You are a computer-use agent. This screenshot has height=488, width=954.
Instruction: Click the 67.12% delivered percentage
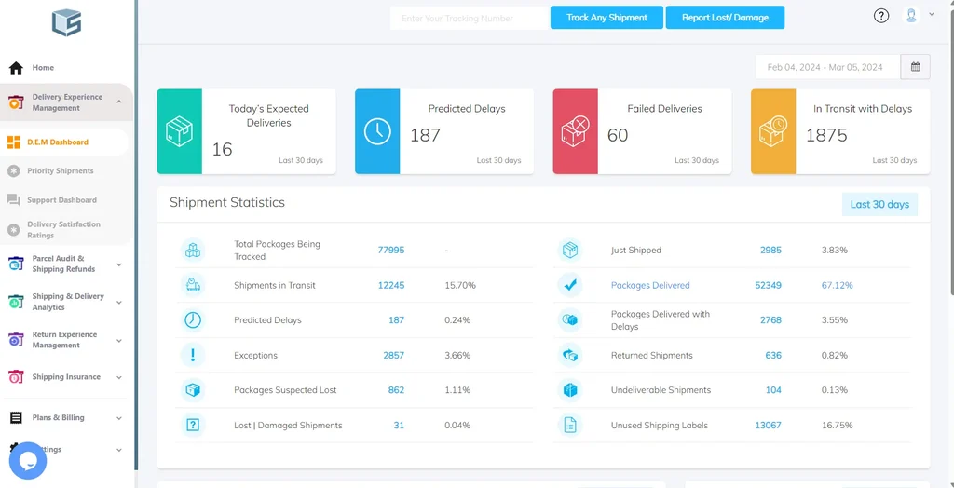pos(837,285)
